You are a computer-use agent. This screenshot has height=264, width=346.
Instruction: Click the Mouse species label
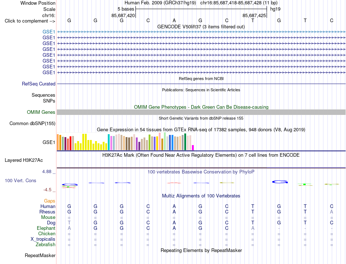point(48,217)
